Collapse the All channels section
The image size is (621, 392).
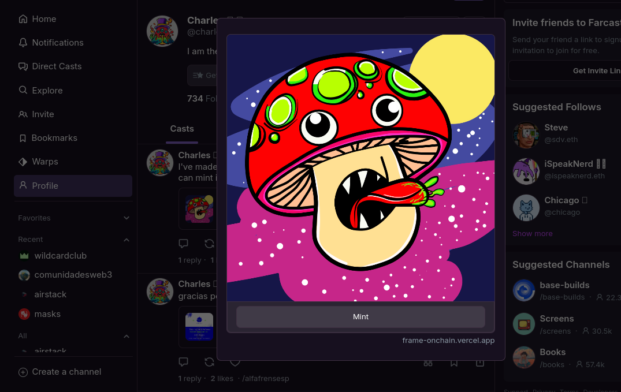(x=127, y=336)
